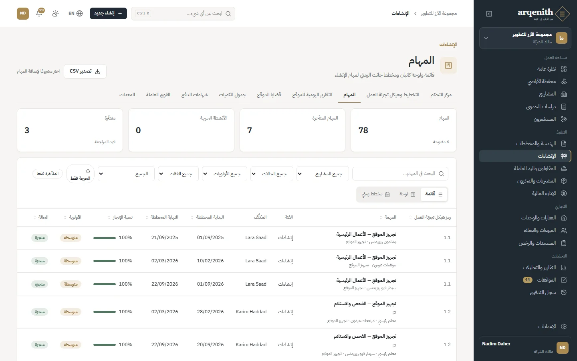Image resolution: width=577 pixels, height=361 pixels.
Task: Collapse the sidebar panel icon
Action: tap(489, 14)
